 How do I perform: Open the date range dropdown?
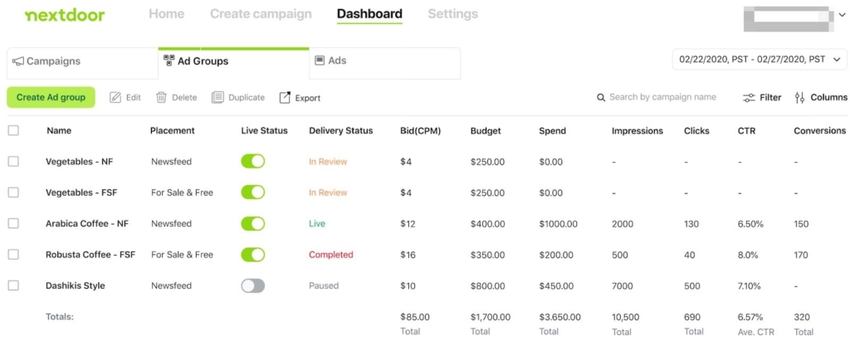(760, 60)
